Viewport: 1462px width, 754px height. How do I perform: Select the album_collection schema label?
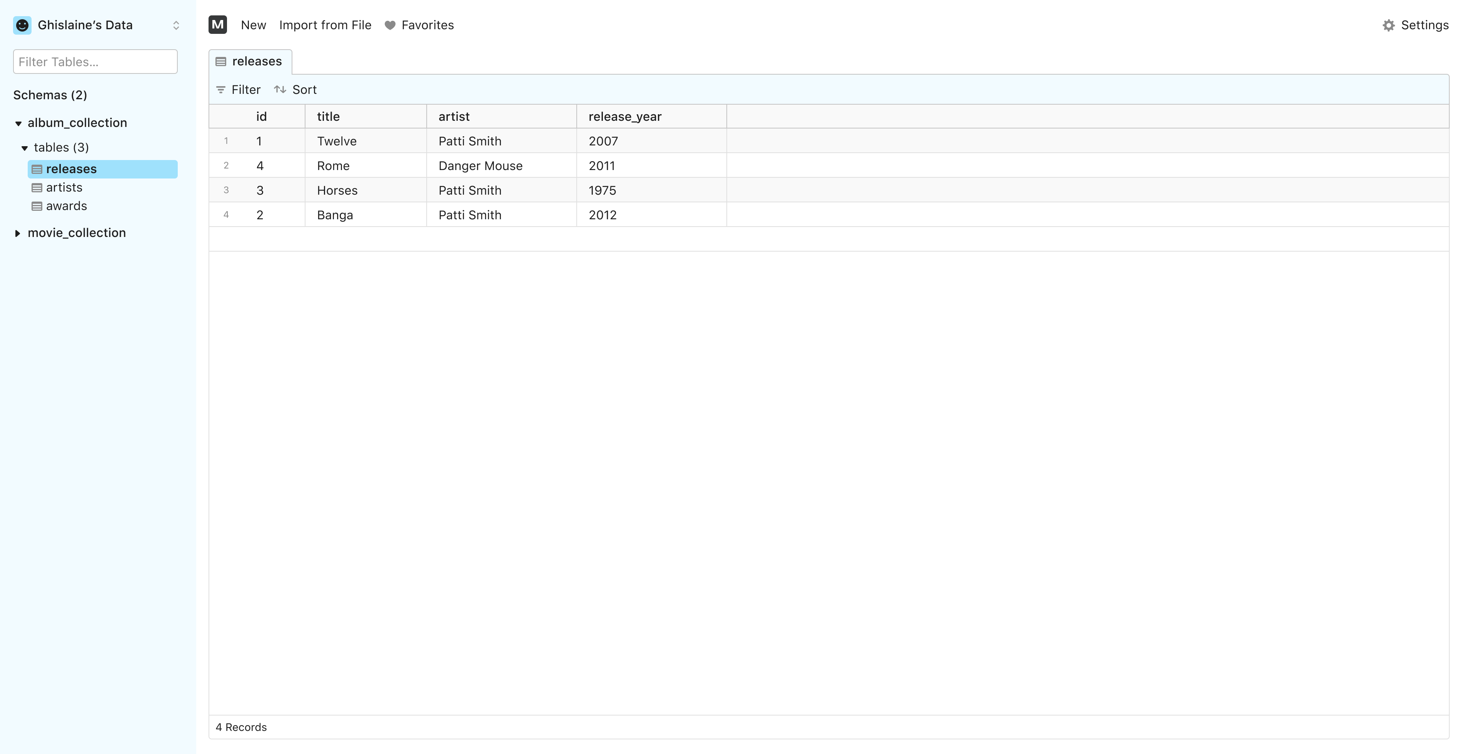coord(77,123)
